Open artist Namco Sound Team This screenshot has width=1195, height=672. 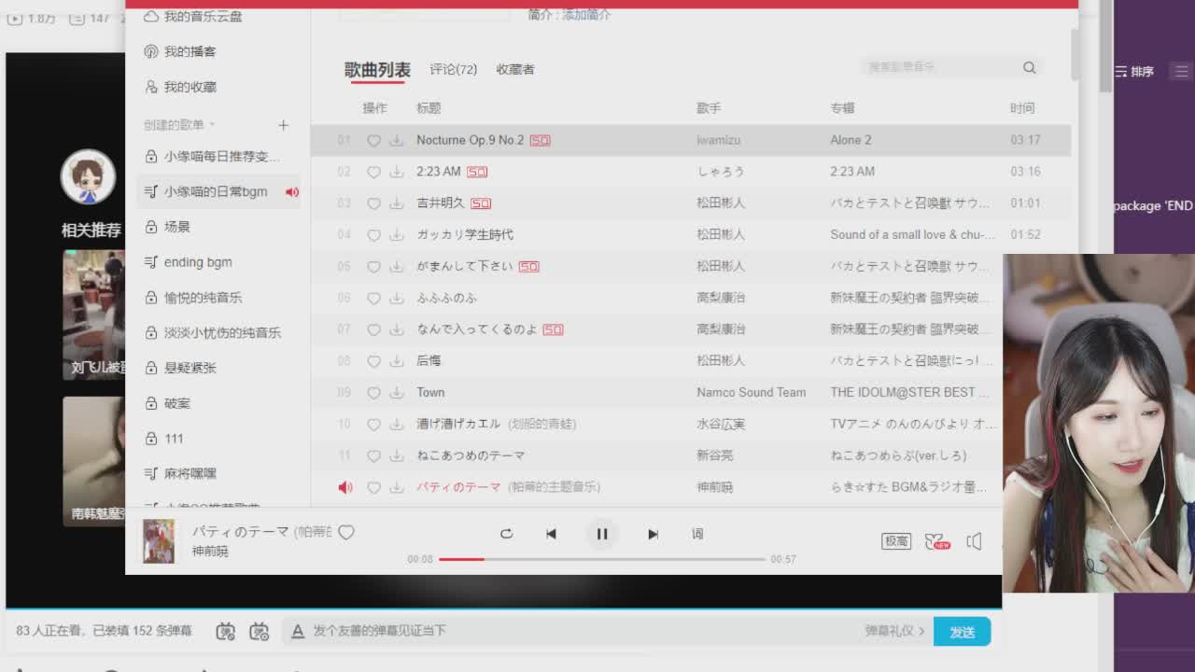(x=751, y=393)
